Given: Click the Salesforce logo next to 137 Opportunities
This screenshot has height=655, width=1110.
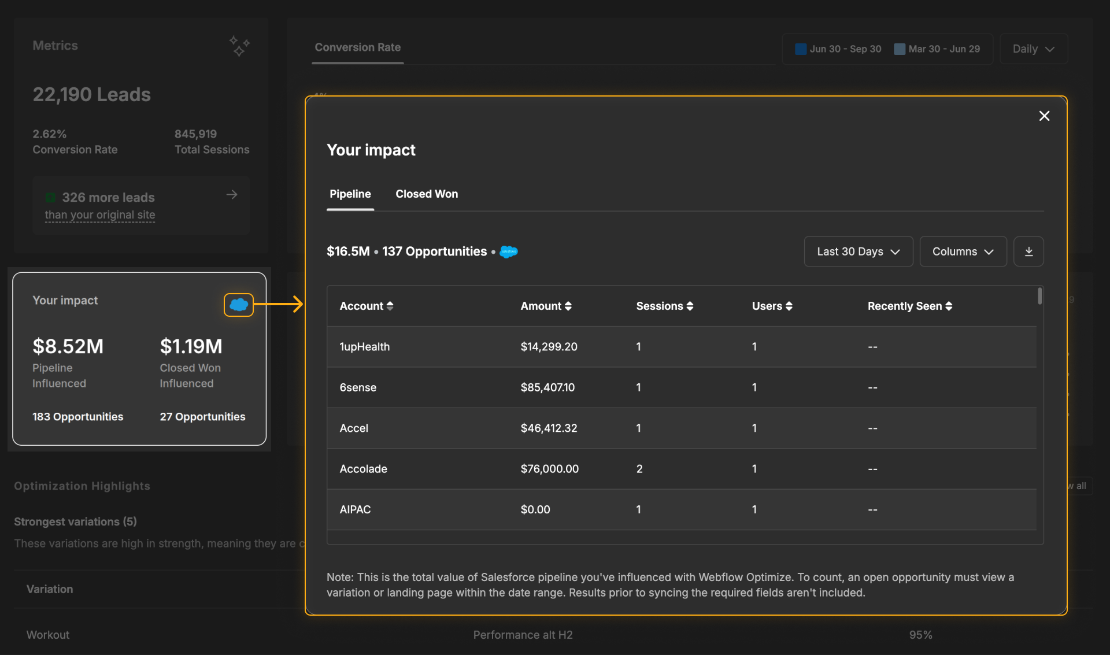Looking at the screenshot, I should pos(509,252).
